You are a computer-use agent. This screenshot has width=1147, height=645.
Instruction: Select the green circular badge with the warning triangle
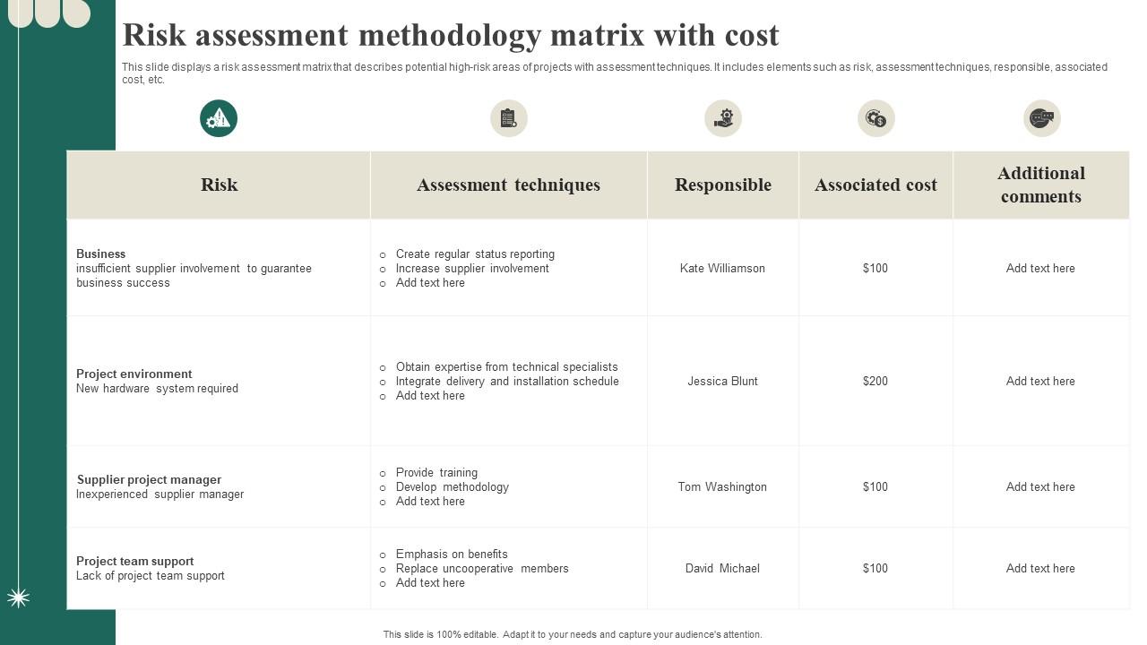219,117
